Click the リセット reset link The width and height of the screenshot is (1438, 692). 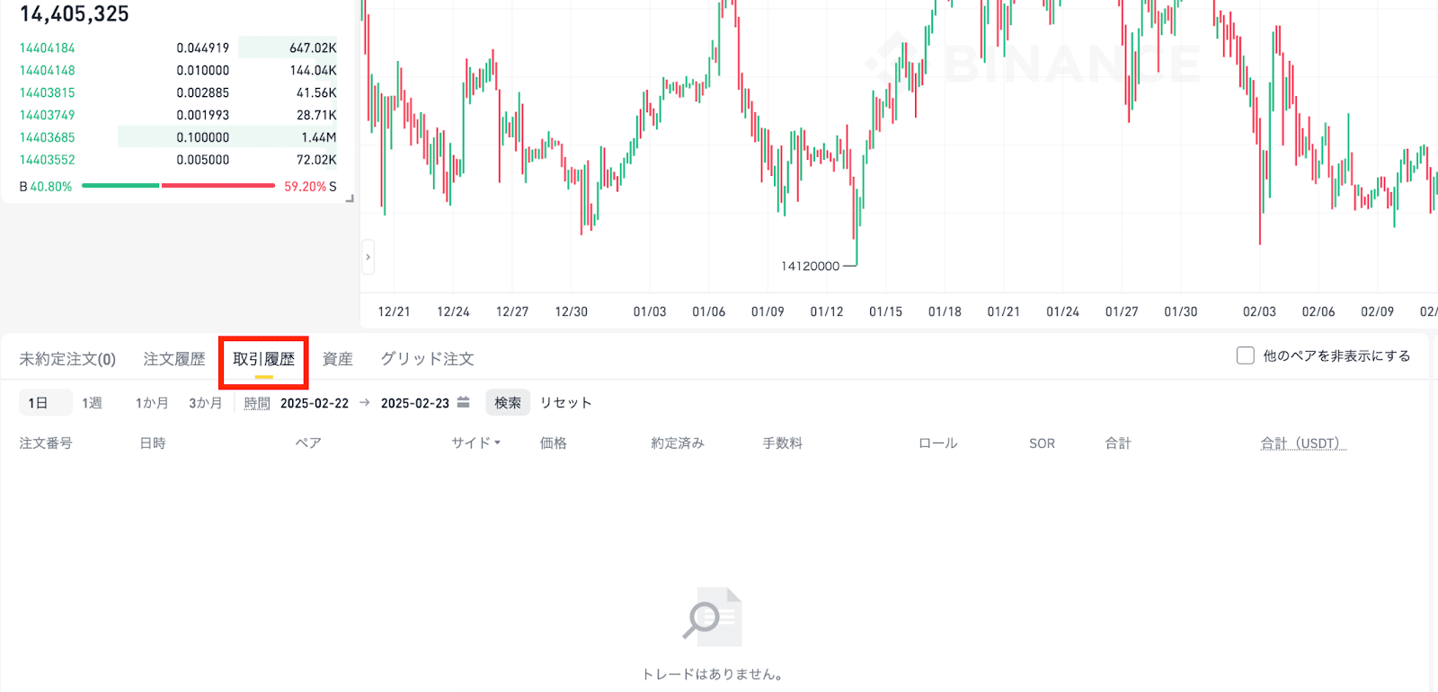point(565,403)
